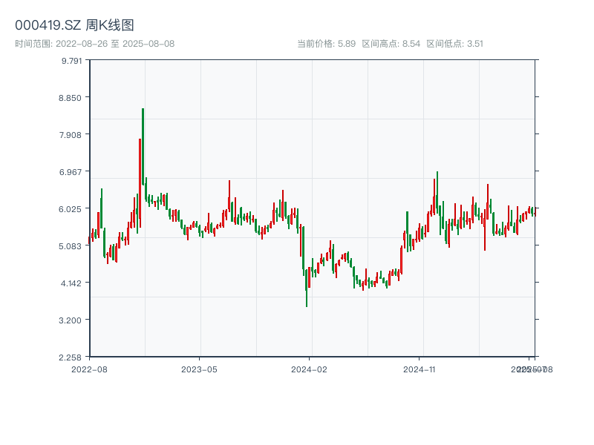
Task: Click the x-axis label 2023-05
Action: 199,369
